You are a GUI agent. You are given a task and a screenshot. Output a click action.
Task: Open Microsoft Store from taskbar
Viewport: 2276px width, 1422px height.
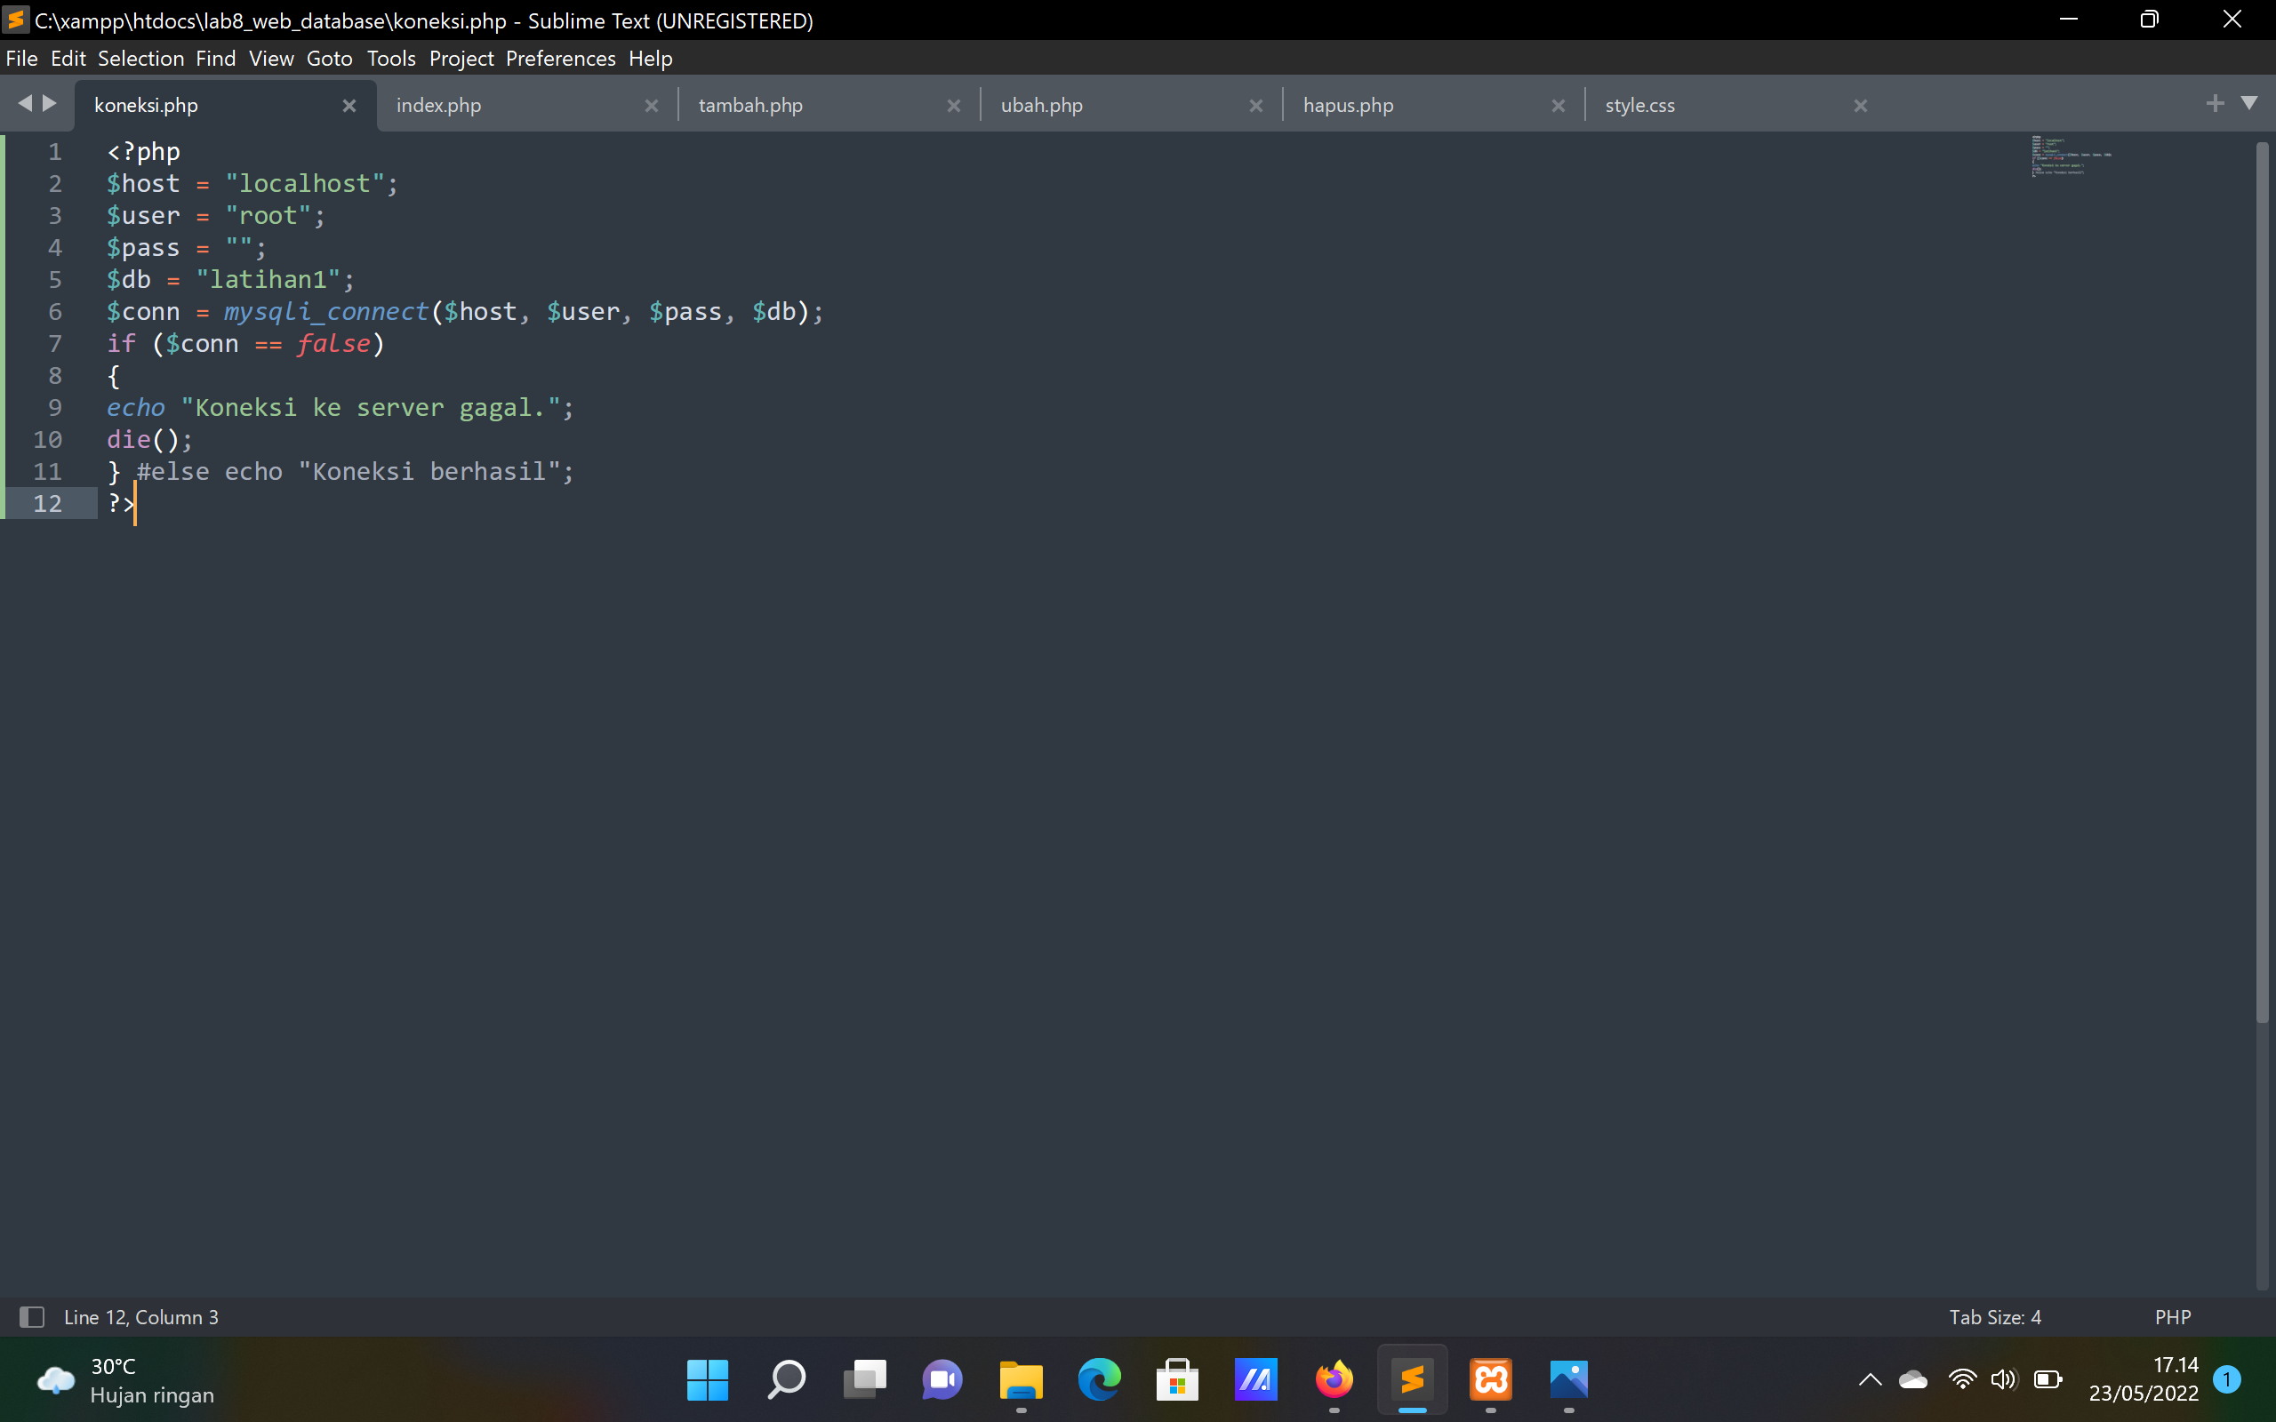tap(1176, 1379)
